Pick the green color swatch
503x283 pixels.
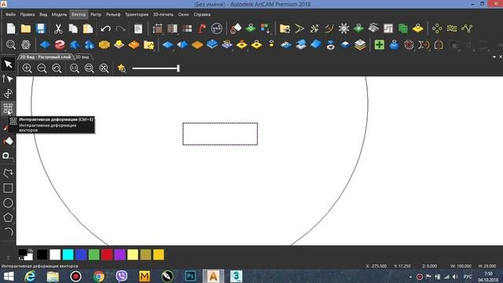94,255
